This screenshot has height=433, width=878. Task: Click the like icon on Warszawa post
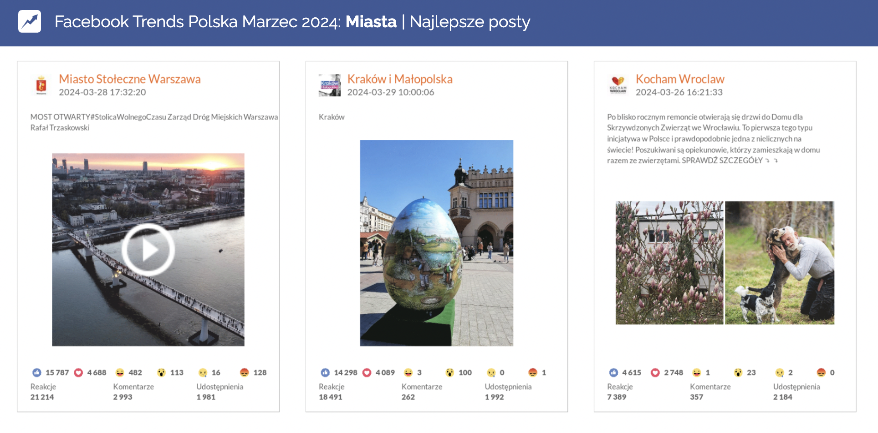[37, 373]
